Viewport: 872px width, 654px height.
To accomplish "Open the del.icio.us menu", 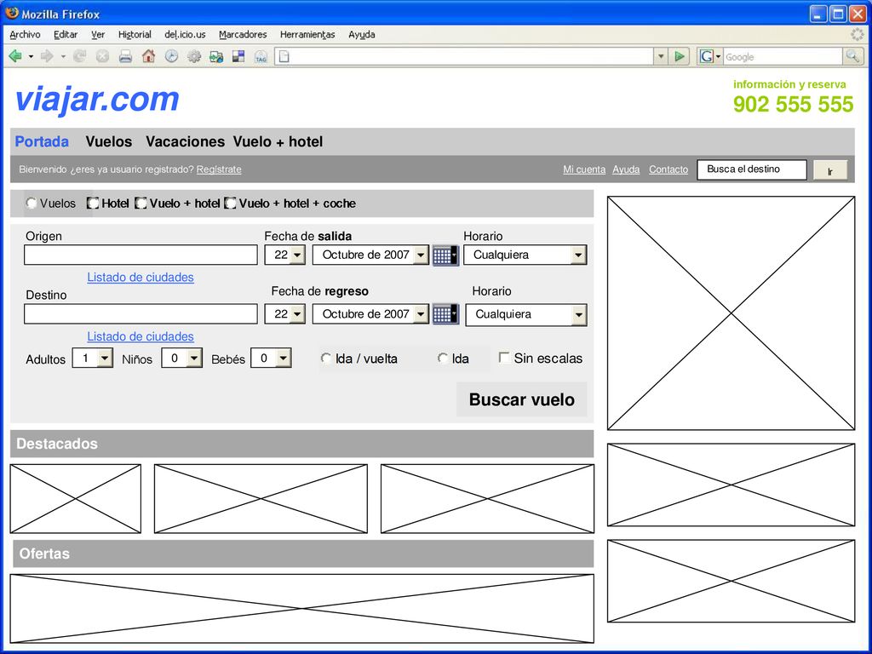I will (185, 34).
